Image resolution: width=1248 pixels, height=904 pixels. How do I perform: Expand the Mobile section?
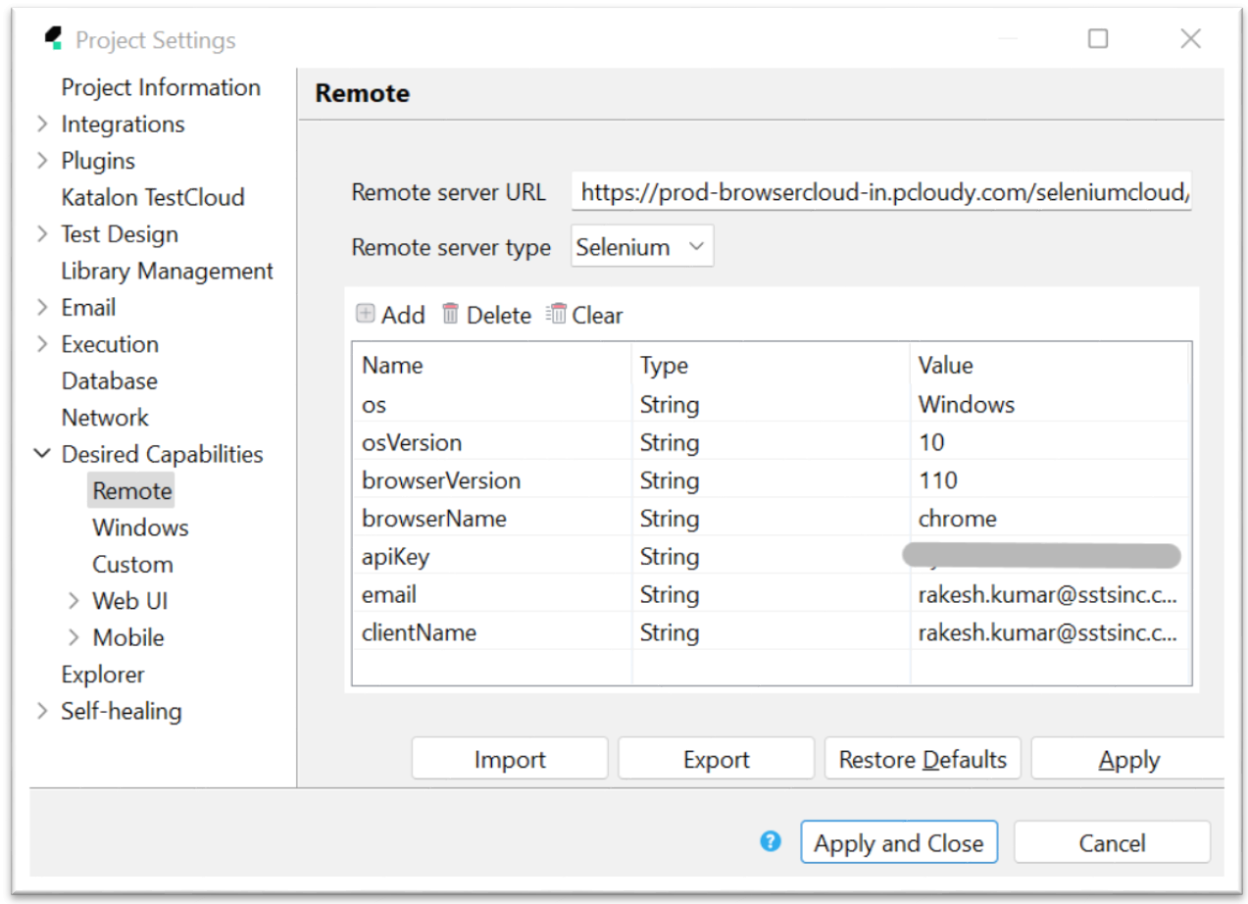click(74, 637)
